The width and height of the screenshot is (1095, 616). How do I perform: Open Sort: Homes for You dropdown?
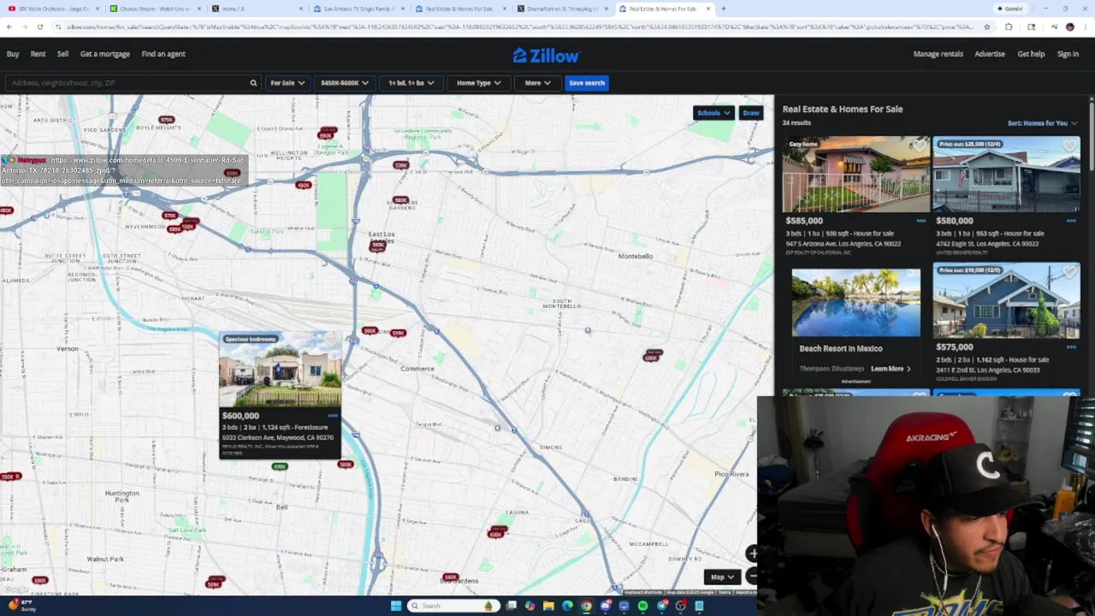[x=1042, y=123]
